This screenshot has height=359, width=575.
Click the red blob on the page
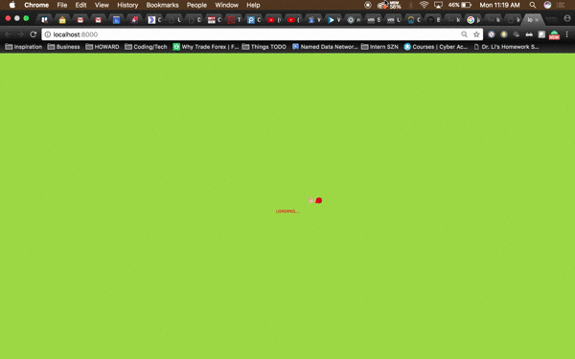[319, 200]
